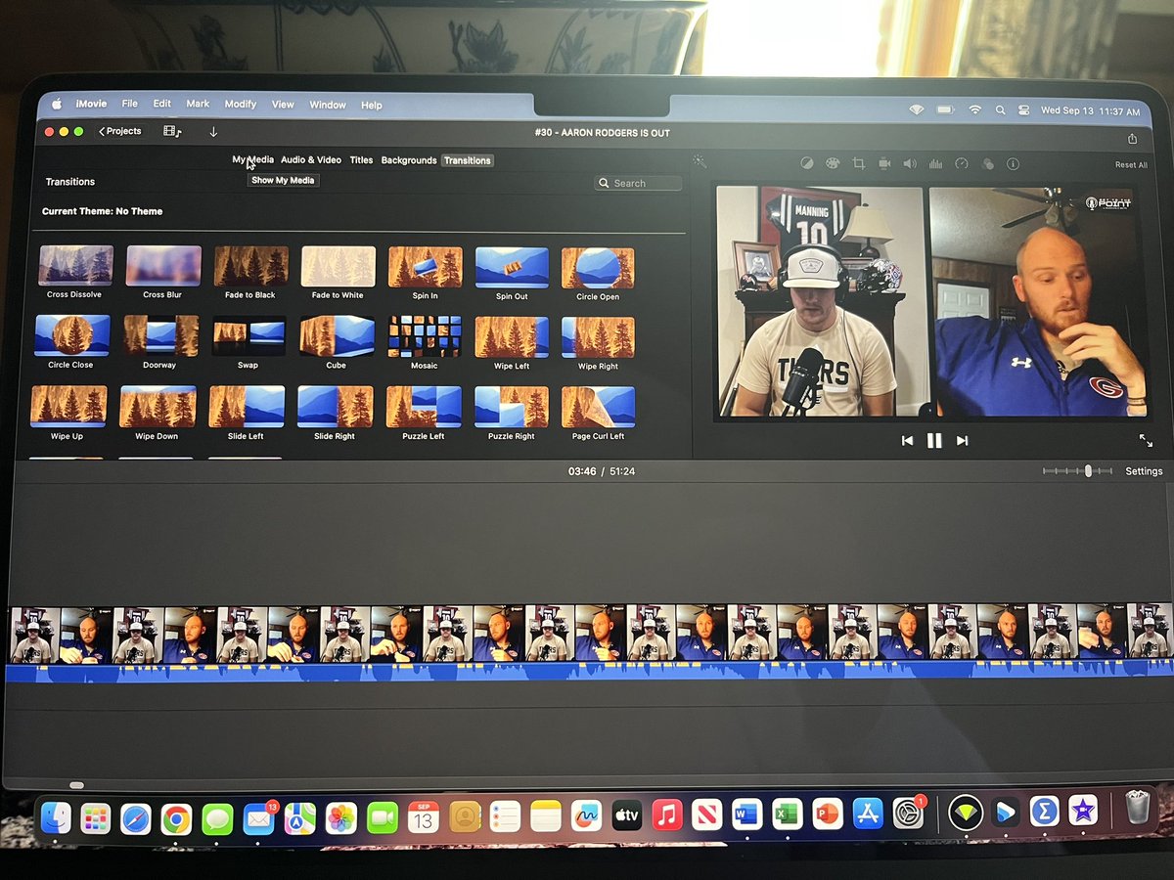Open the Help menu

click(372, 105)
